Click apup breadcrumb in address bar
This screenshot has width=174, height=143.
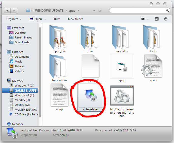(72, 11)
